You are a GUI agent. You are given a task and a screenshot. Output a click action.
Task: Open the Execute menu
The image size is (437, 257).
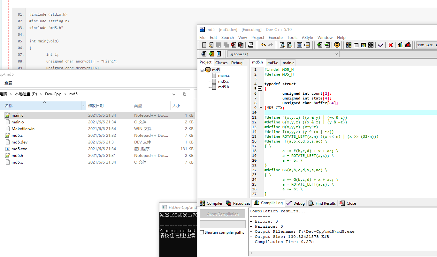tap(276, 37)
